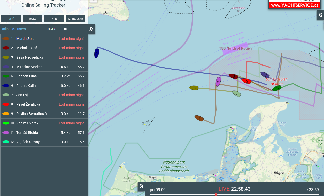Viewport: 324px width, 196px height.
Task: Open the DATA tab
Action: tap(33, 19)
